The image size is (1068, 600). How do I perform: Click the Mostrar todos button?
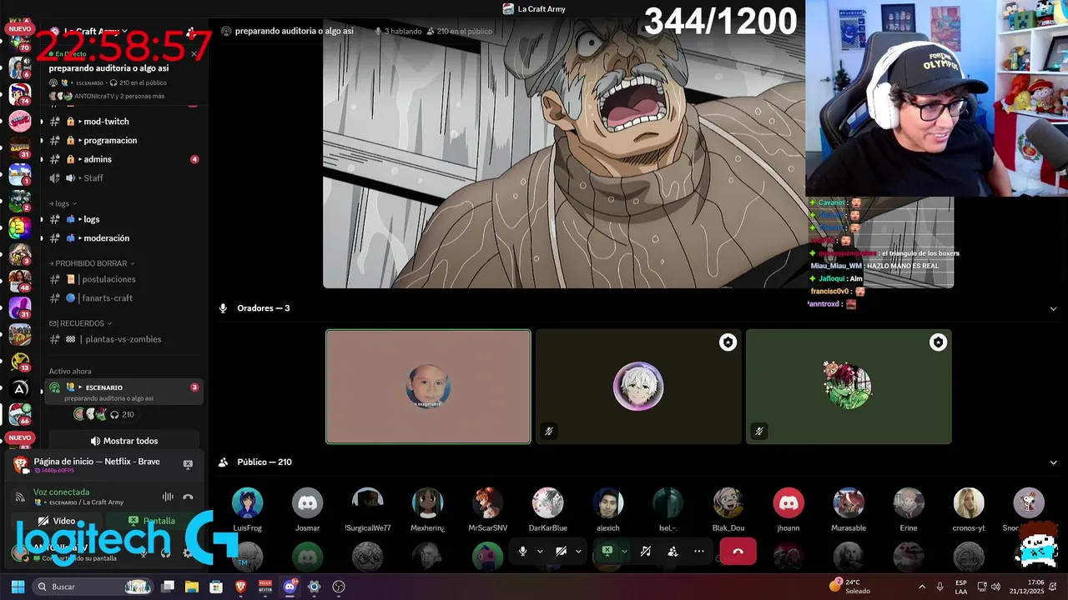(x=124, y=441)
